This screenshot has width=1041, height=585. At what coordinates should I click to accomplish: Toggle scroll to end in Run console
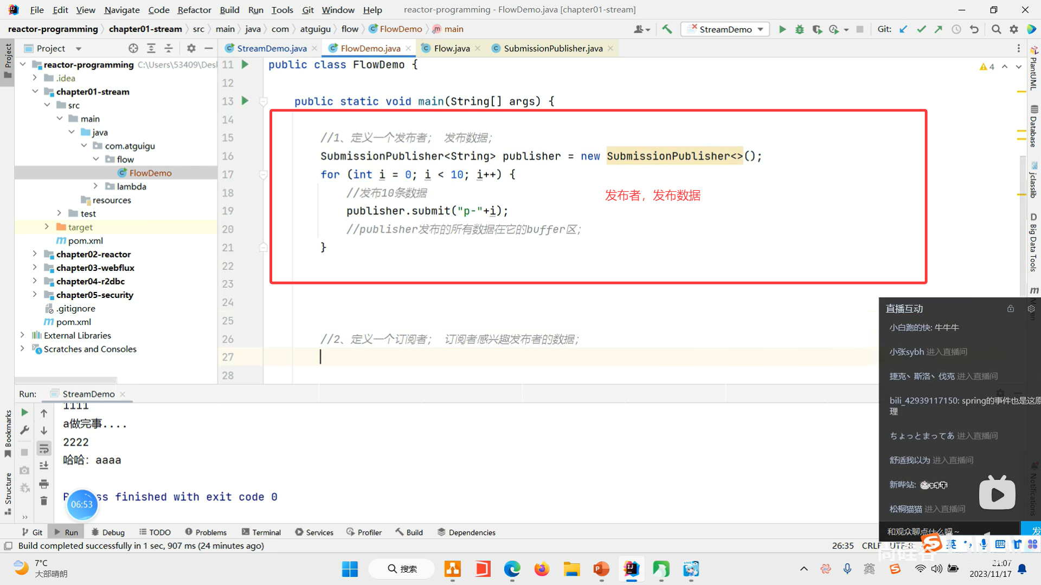(x=44, y=466)
